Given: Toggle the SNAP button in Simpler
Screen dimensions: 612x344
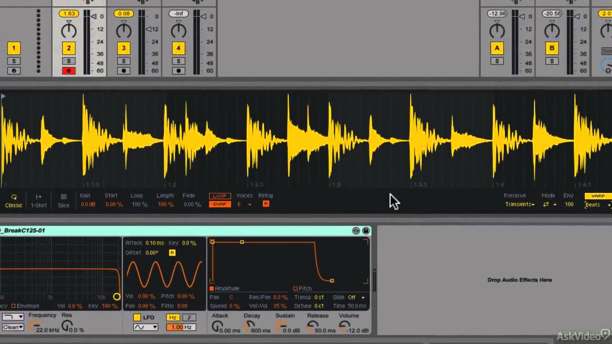Looking at the screenshot, I should pos(219,204).
